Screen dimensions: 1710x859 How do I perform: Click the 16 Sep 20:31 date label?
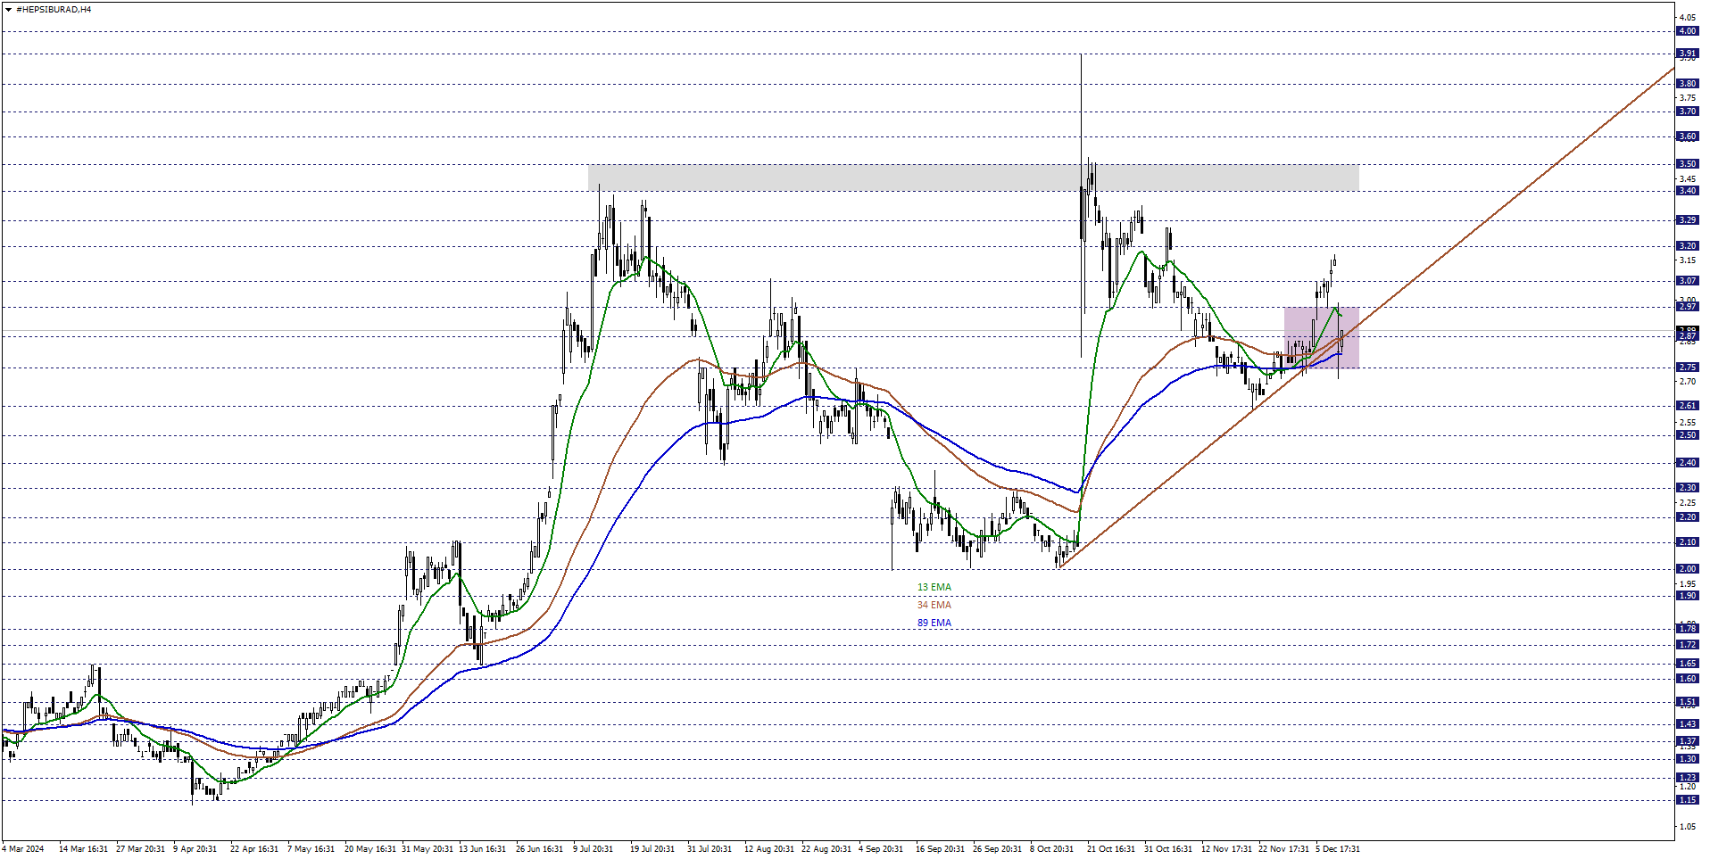[940, 849]
